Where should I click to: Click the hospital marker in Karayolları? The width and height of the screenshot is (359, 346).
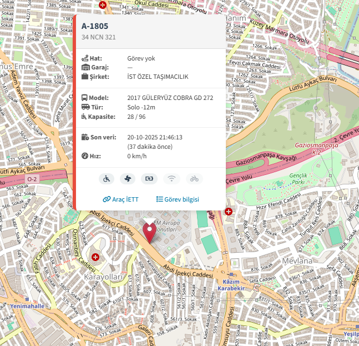click(x=95, y=258)
